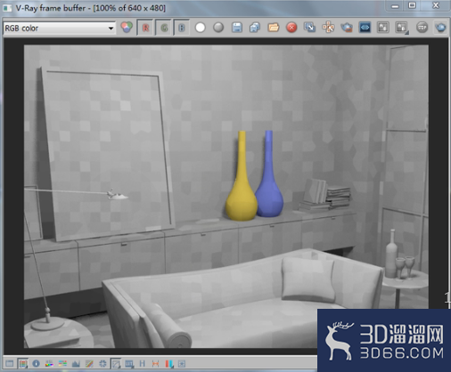Viewport: 451px width, 372px height.
Task: Click the blue highlighted lens effects icon
Action: 365,28
